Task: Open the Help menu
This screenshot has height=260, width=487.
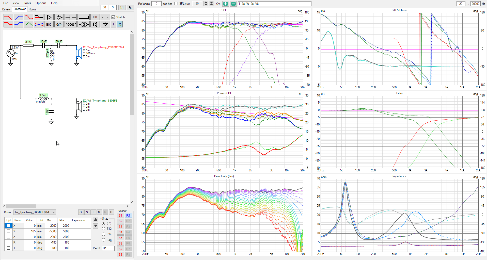Action: [54, 3]
